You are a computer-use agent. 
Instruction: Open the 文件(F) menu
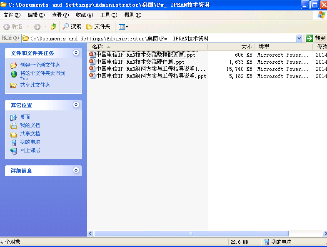(12, 15)
